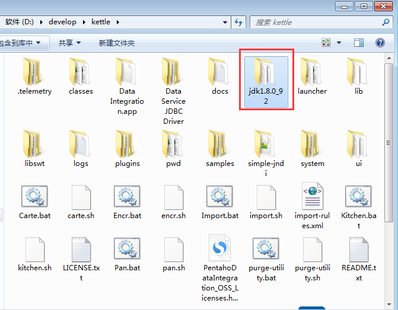Select the import-rules.xml file

[x=312, y=206]
